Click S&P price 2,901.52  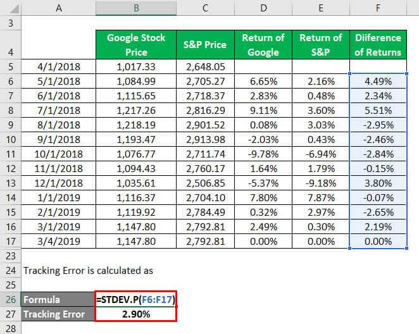coord(205,125)
